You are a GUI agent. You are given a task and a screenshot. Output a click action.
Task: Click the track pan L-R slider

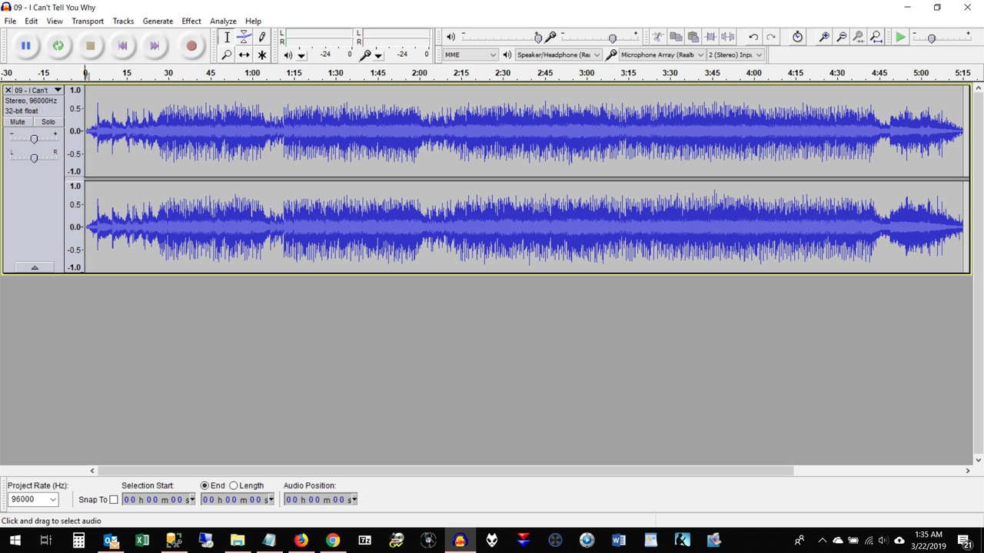pos(34,157)
